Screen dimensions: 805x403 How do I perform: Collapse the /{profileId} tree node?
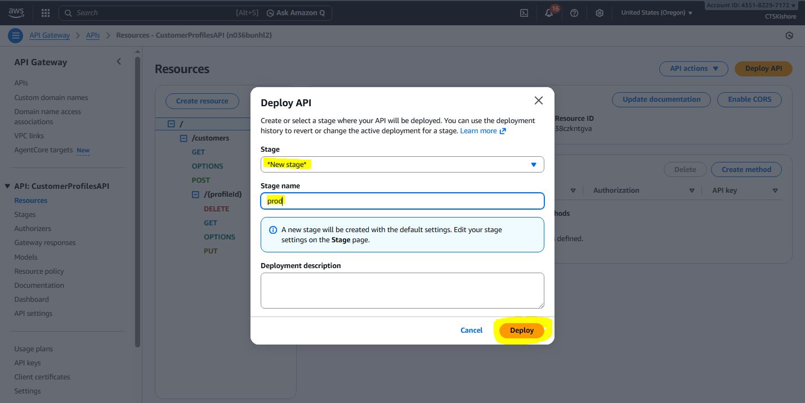196,194
